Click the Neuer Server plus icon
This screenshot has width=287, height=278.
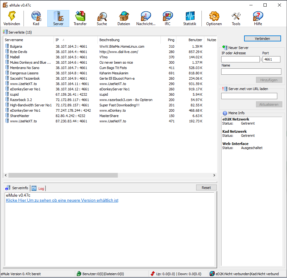[x=225, y=47]
